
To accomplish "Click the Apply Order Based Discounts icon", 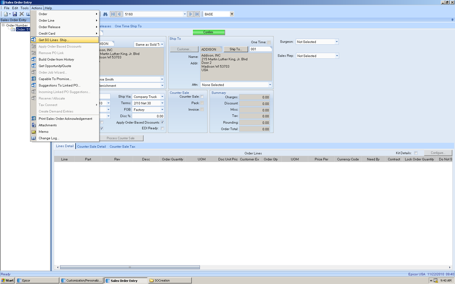I will click(34, 46).
